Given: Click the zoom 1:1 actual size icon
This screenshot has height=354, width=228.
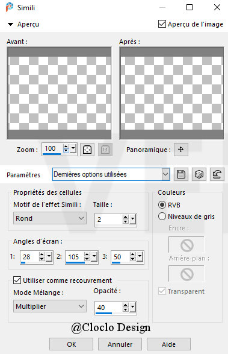Looking at the screenshot, I should point(105,150).
